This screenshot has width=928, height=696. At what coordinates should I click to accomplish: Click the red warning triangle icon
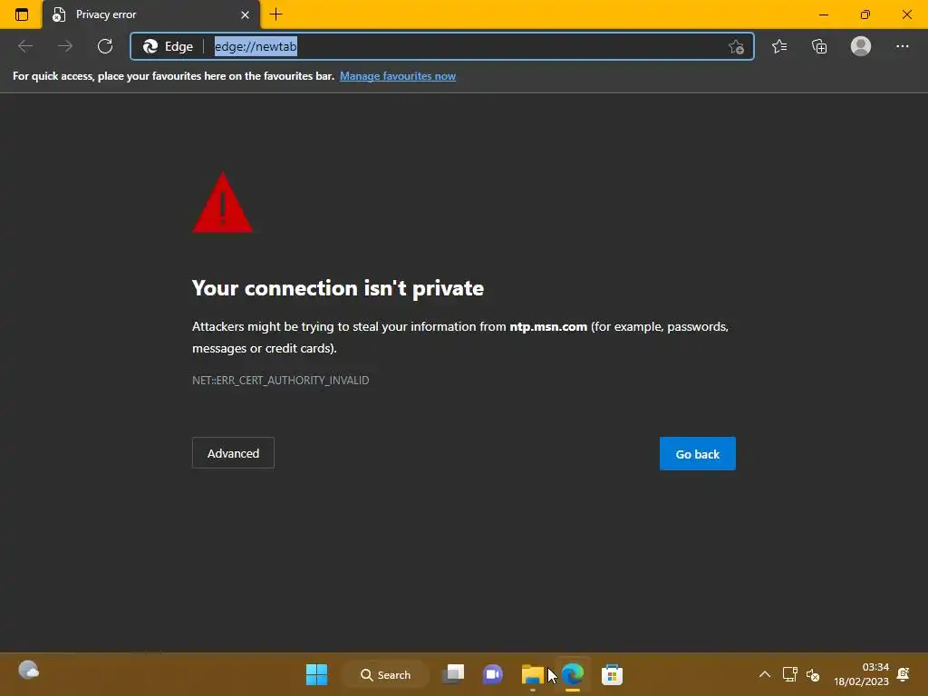point(223,203)
